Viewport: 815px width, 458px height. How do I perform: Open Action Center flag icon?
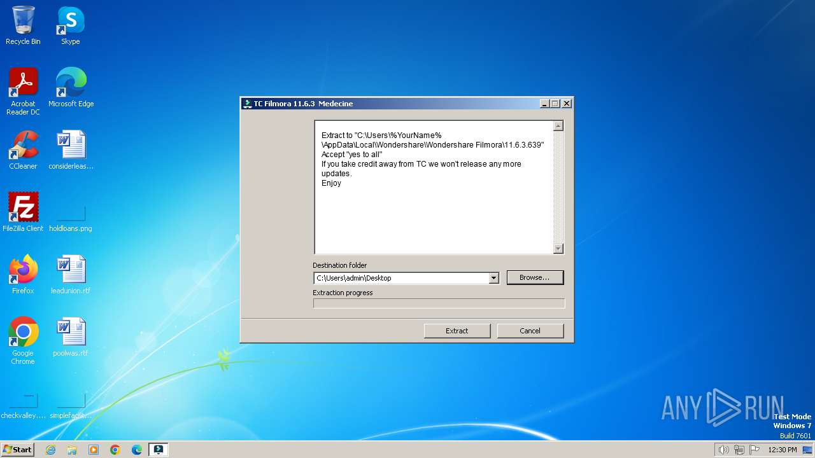755,450
